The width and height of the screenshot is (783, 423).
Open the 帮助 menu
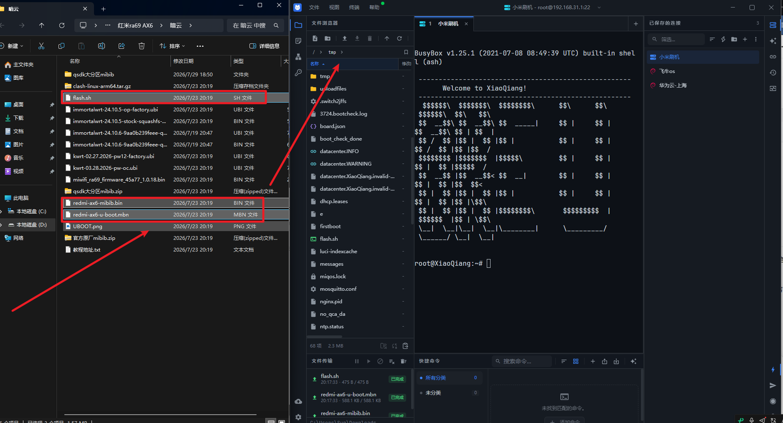(374, 8)
